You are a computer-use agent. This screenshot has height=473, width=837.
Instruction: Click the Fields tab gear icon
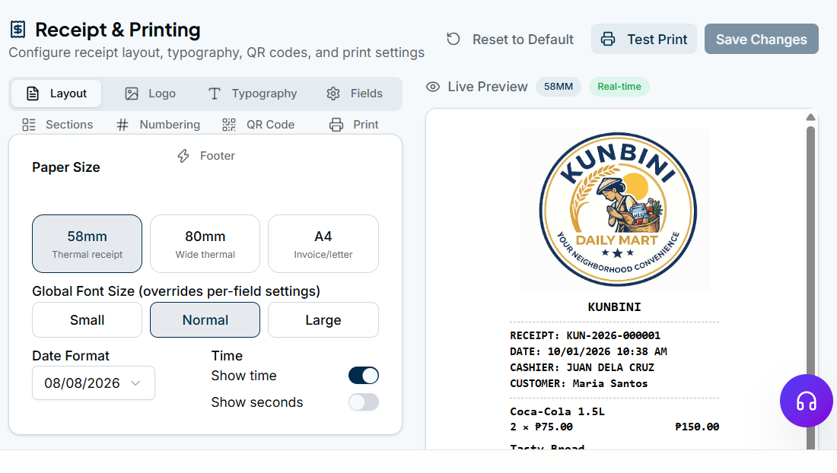tap(333, 94)
